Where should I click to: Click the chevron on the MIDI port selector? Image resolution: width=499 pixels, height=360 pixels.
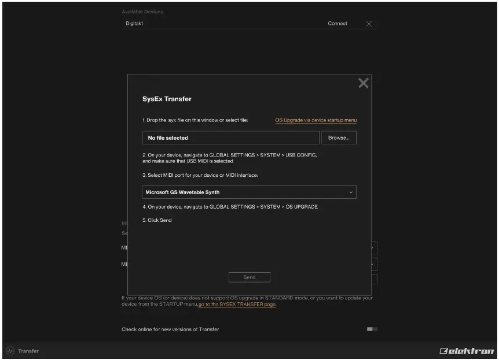[351, 192]
